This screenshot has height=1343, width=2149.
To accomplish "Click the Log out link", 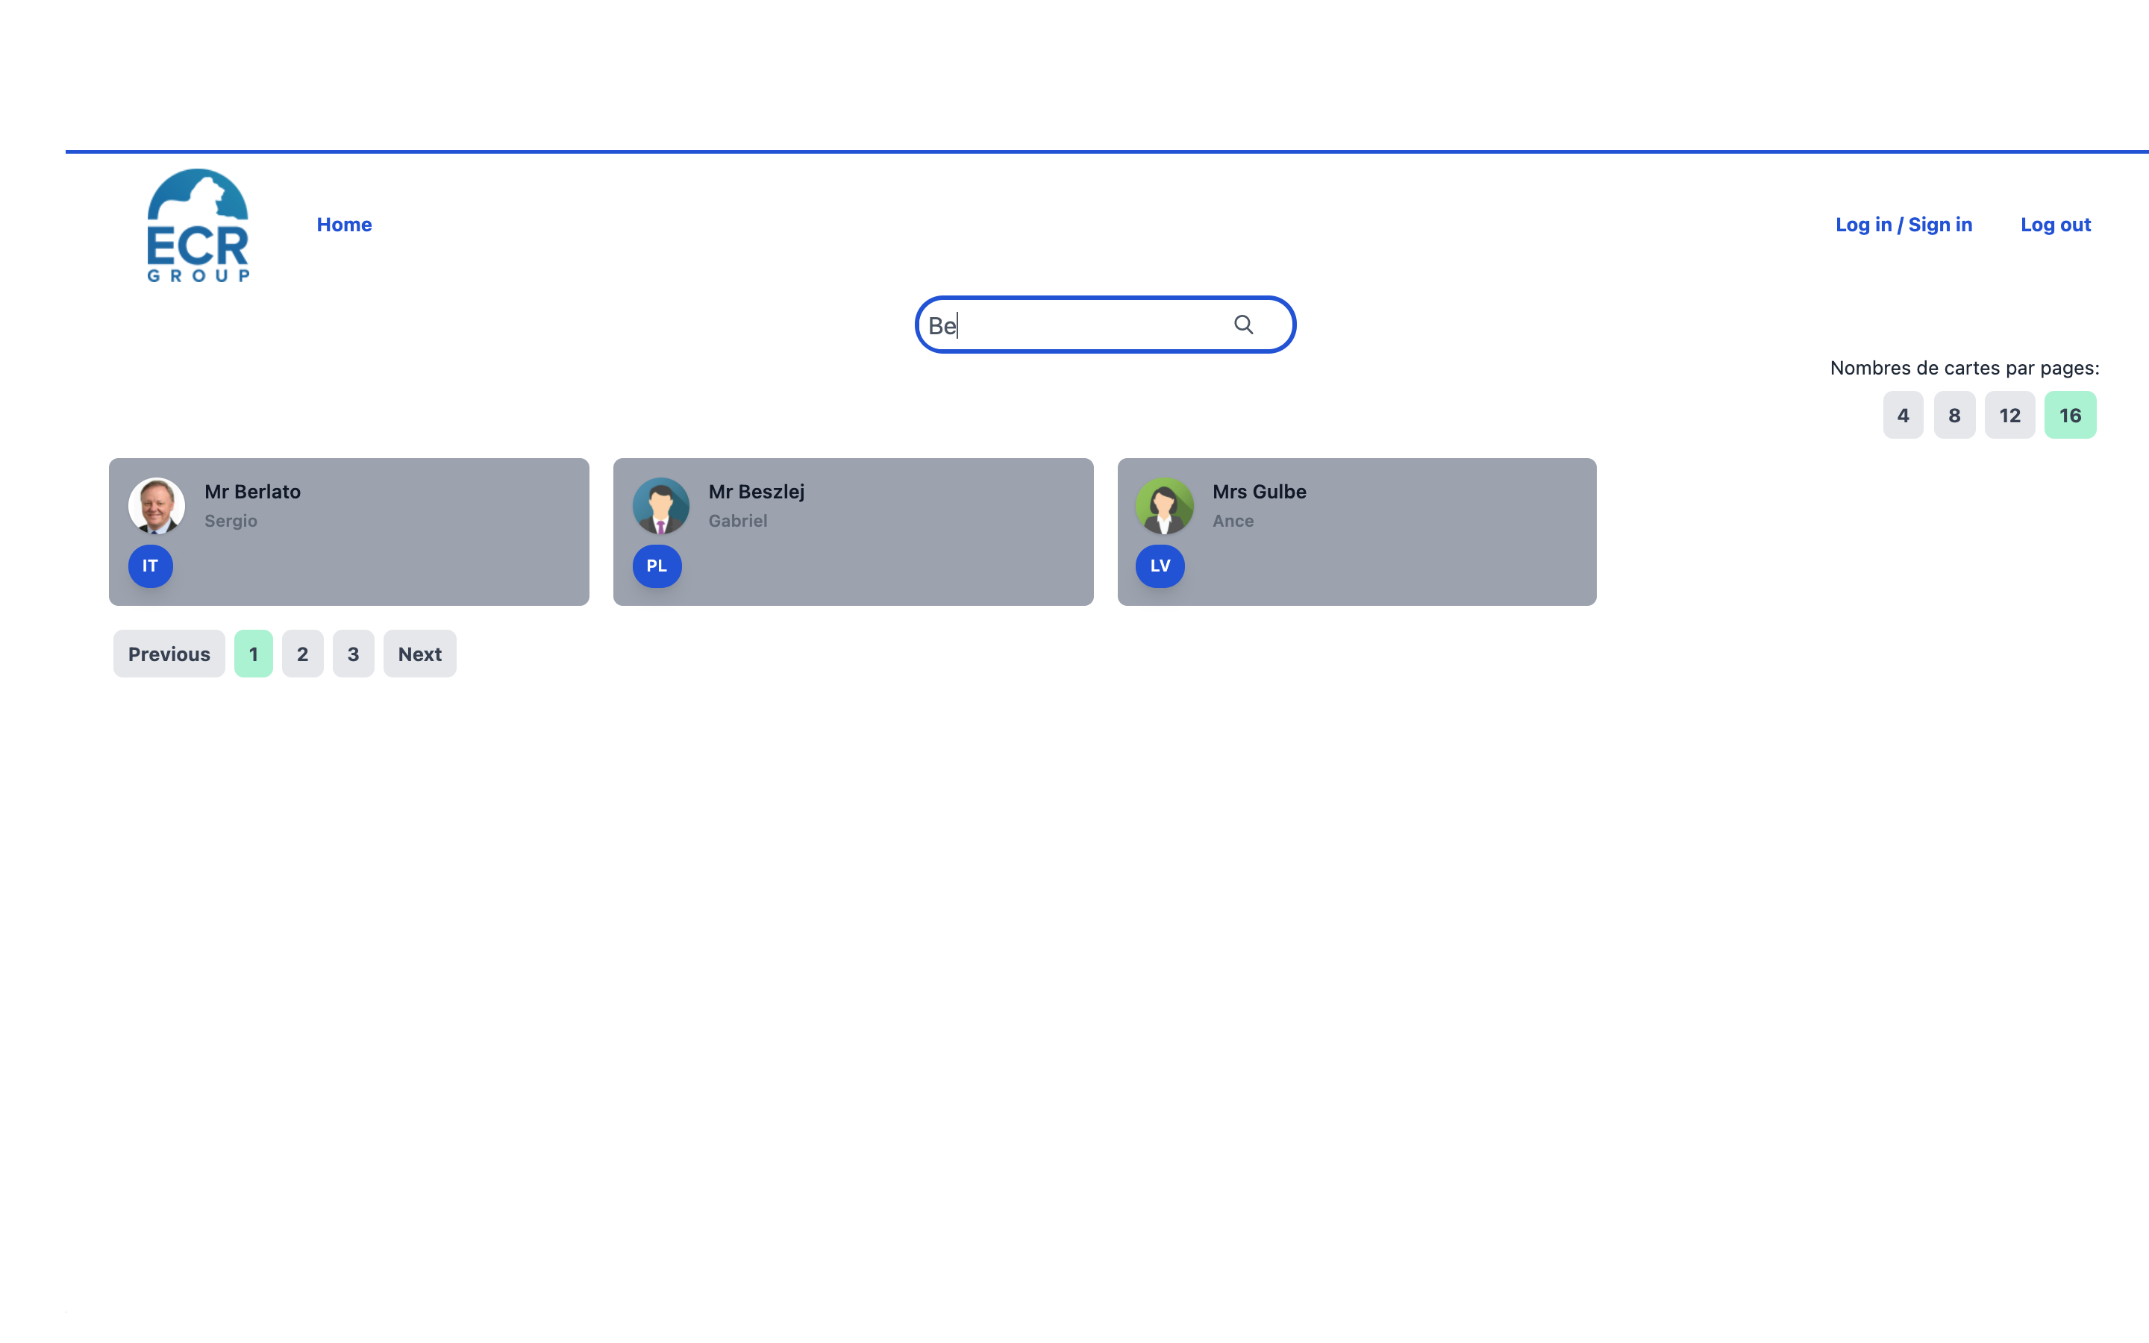I will (x=2055, y=225).
